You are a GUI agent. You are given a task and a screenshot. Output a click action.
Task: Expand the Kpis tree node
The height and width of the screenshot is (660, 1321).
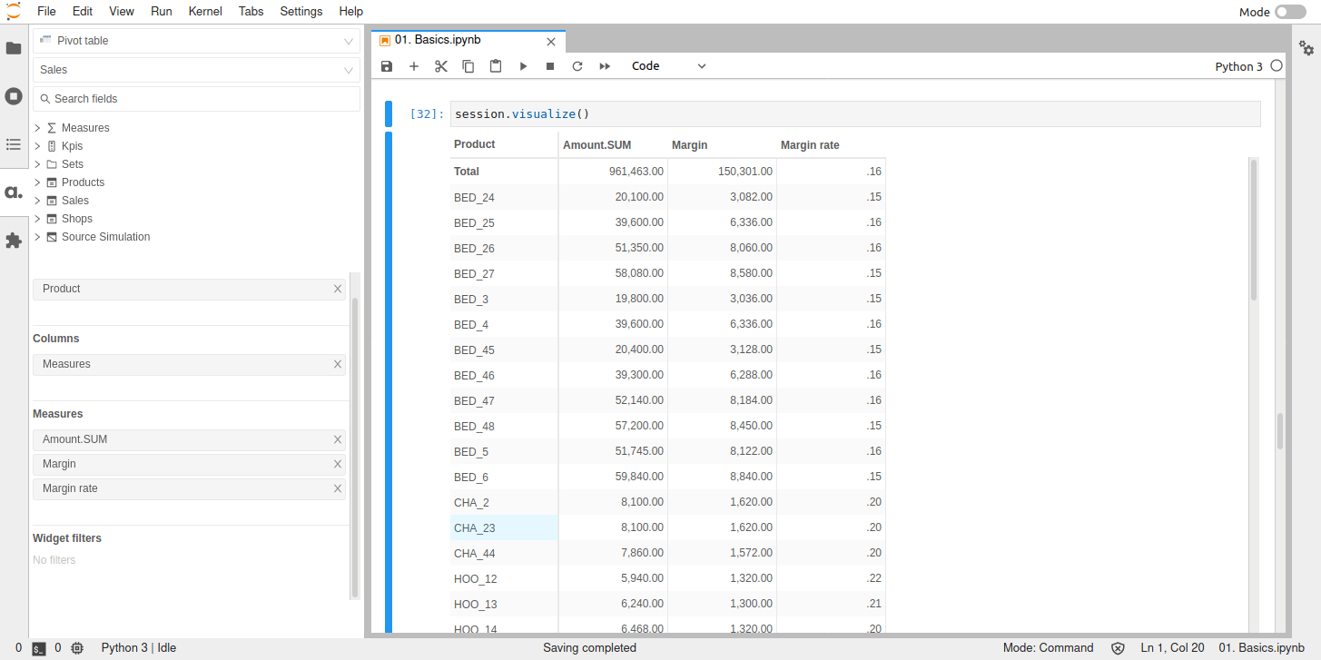(x=37, y=146)
